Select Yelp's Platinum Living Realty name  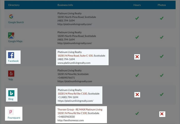69,70
